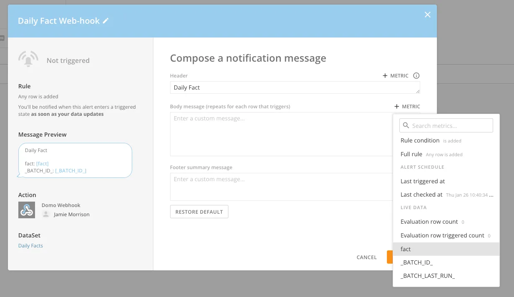Click the magnifier icon in metrics search
Viewport: 514px width, 297px height.
point(406,125)
